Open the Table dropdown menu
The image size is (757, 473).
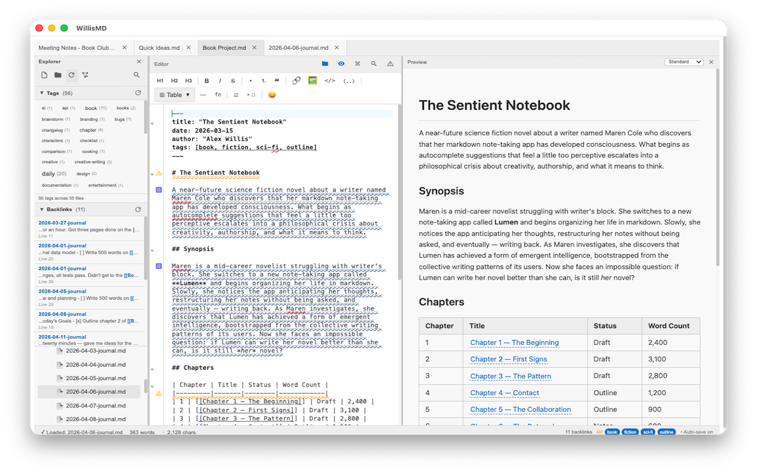[174, 95]
